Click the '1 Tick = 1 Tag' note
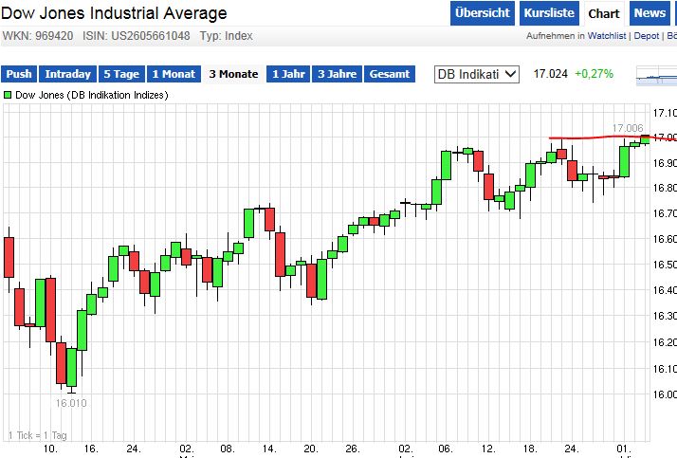Viewport: 677px width, 458px height. [x=38, y=435]
